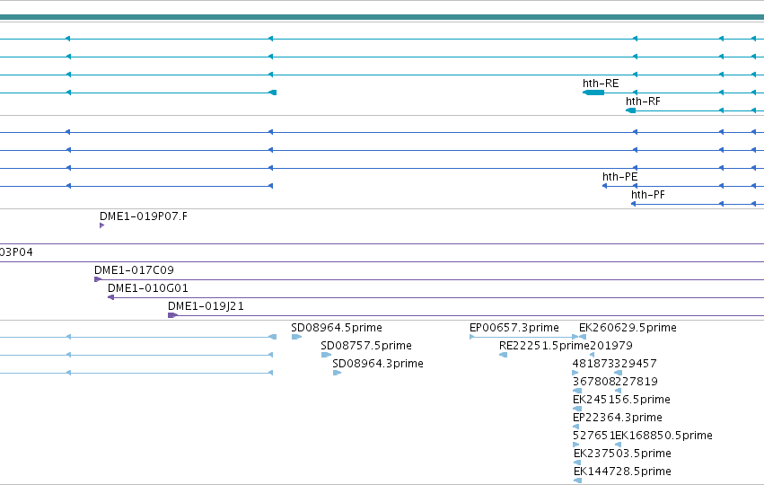Select the hth-PF feature label
764x485 pixels.
647,195
